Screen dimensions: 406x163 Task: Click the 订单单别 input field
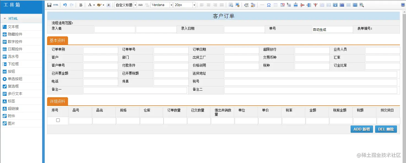tap(101, 50)
